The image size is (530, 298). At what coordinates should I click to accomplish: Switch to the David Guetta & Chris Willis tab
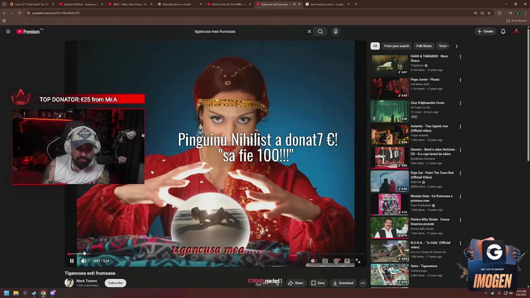229,4
